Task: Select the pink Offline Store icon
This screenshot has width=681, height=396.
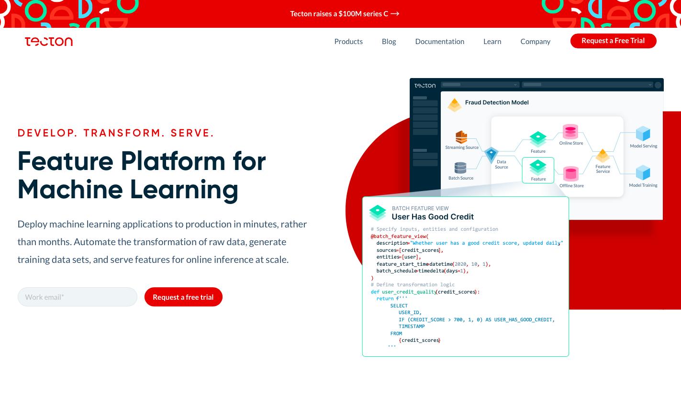Action: [570, 174]
